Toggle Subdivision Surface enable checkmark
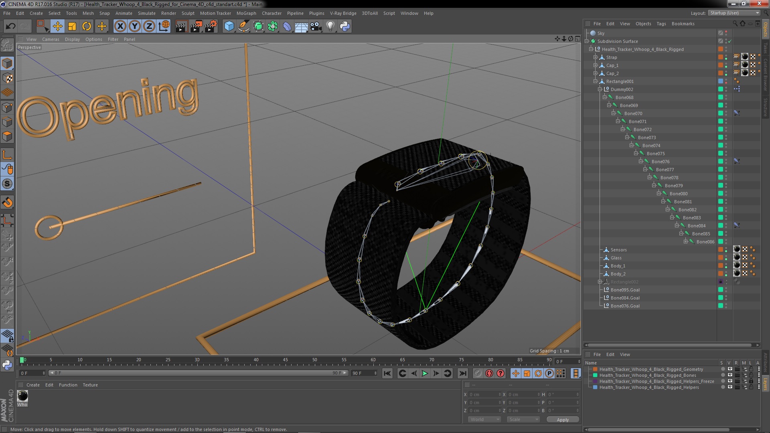Viewport: 770px width, 433px height. click(x=730, y=41)
